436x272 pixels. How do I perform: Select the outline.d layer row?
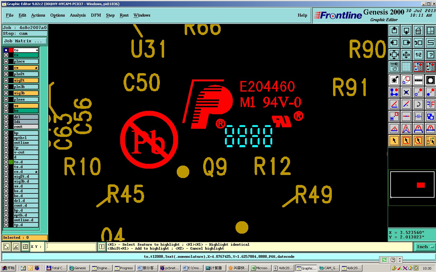coord(26,220)
